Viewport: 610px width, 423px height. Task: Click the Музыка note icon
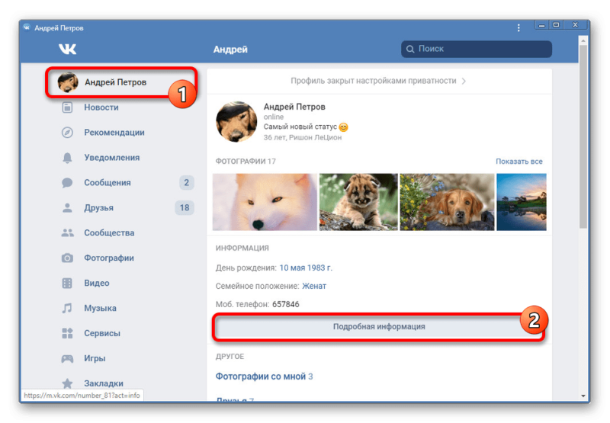pyautogui.click(x=67, y=308)
